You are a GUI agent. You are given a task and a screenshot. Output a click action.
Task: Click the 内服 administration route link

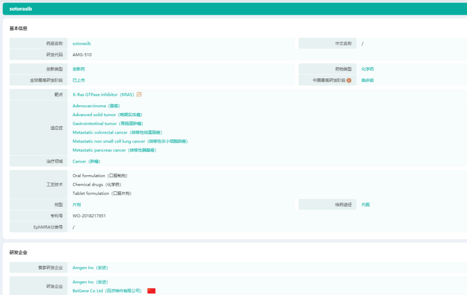point(366,205)
